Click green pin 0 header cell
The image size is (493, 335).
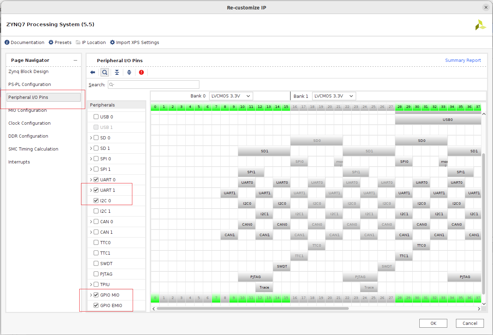coord(155,107)
